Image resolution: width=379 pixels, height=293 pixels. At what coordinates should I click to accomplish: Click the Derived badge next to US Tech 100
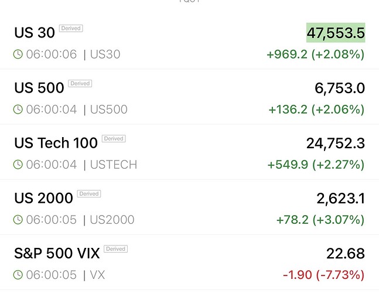click(x=114, y=138)
